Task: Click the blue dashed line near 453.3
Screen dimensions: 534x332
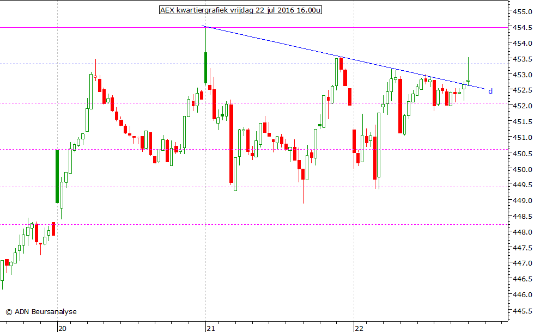Action: tap(254, 64)
